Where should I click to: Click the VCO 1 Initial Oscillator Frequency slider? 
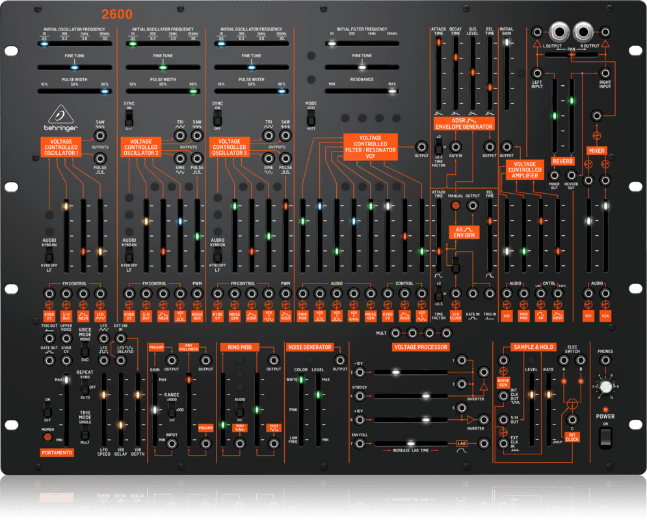[74, 44]
